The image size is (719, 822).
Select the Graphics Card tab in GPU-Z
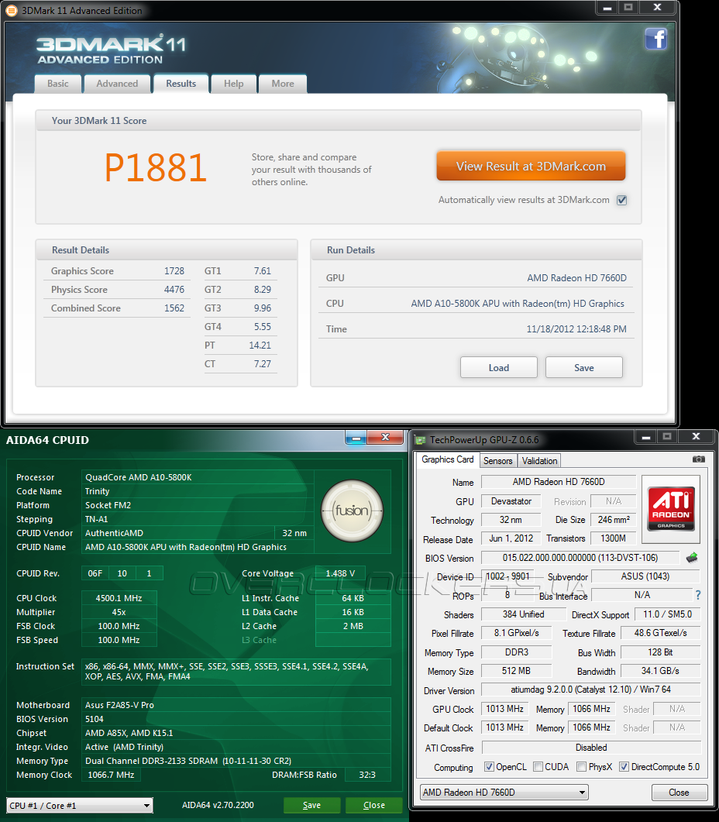(x=447, y=459)
